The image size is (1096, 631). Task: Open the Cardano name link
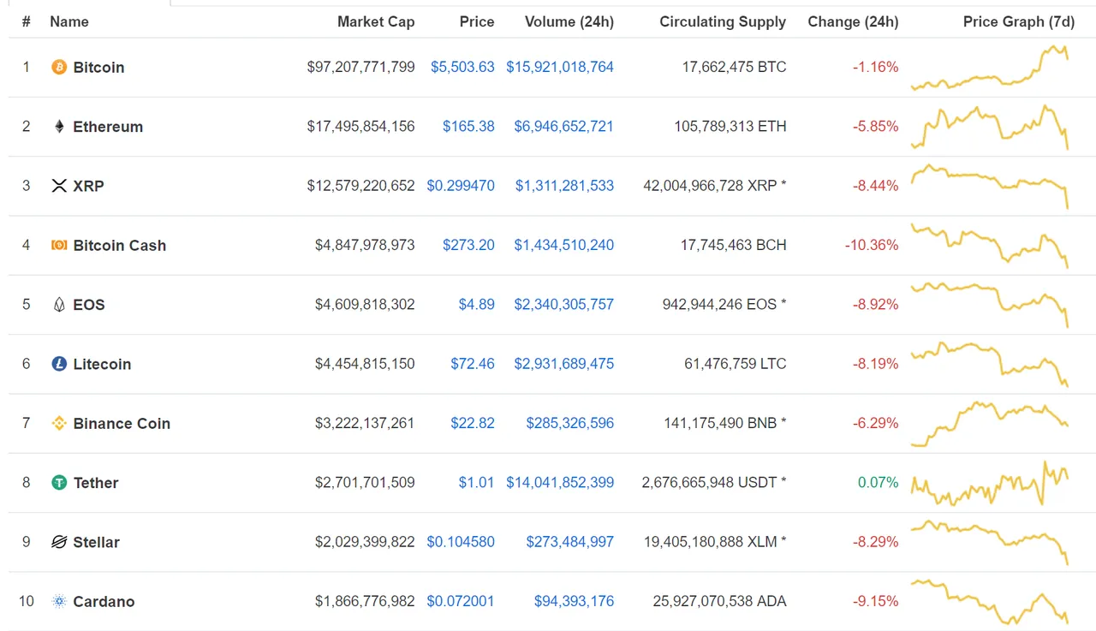104,601
